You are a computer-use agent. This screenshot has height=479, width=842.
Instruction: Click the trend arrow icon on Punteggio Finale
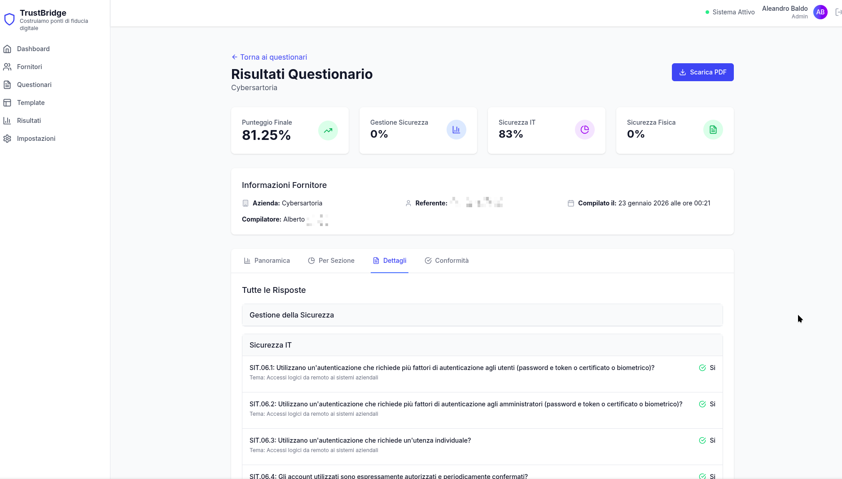[x=328, y=131]
